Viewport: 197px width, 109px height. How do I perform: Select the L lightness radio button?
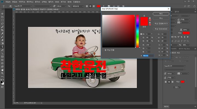coord(157,34)
